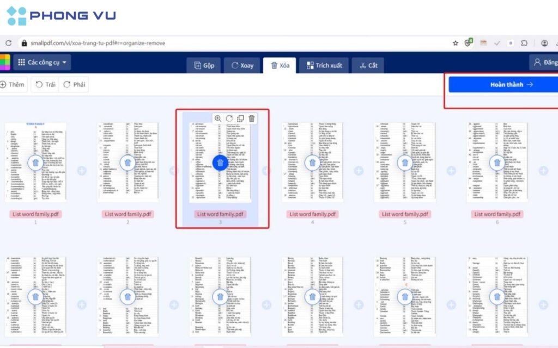Click the blue trash circle on page 3
Viewport: 558px width, 348px height.
(220, 163)
